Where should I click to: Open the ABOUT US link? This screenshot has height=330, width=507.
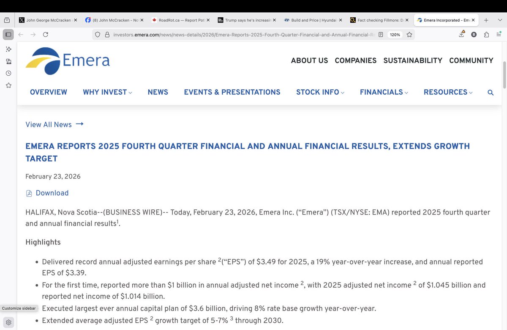click(x=309, y=60)
